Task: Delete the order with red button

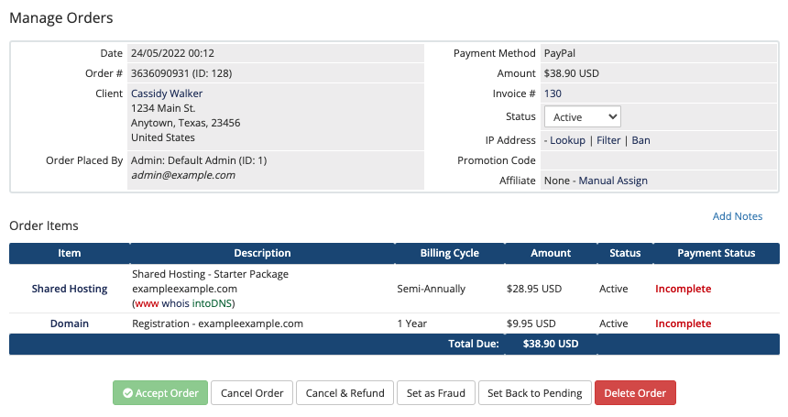Action: click(x=635, y=393)
